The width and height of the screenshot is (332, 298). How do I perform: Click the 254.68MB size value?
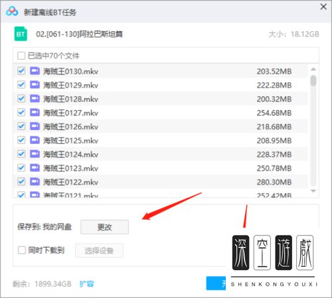[274, 113]
